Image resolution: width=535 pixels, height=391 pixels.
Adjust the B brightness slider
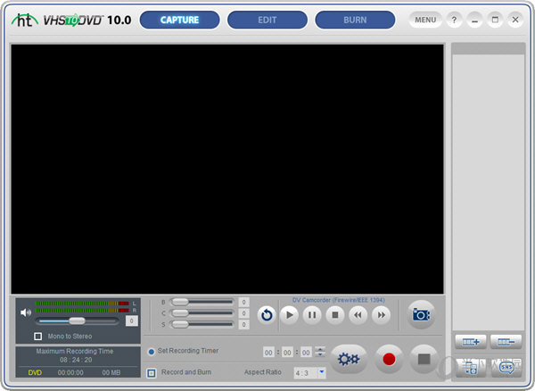pos(202,302)
